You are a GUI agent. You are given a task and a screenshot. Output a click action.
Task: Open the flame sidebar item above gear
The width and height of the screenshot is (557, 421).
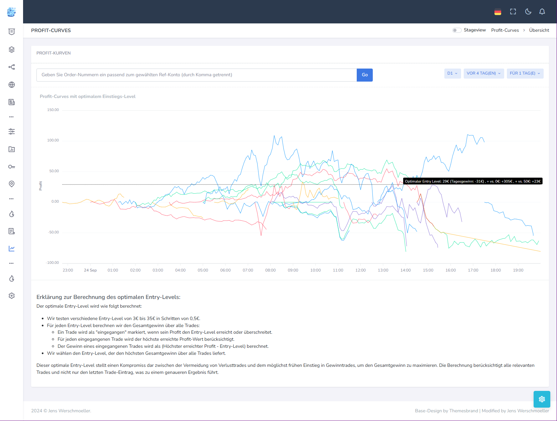point(12,279)
